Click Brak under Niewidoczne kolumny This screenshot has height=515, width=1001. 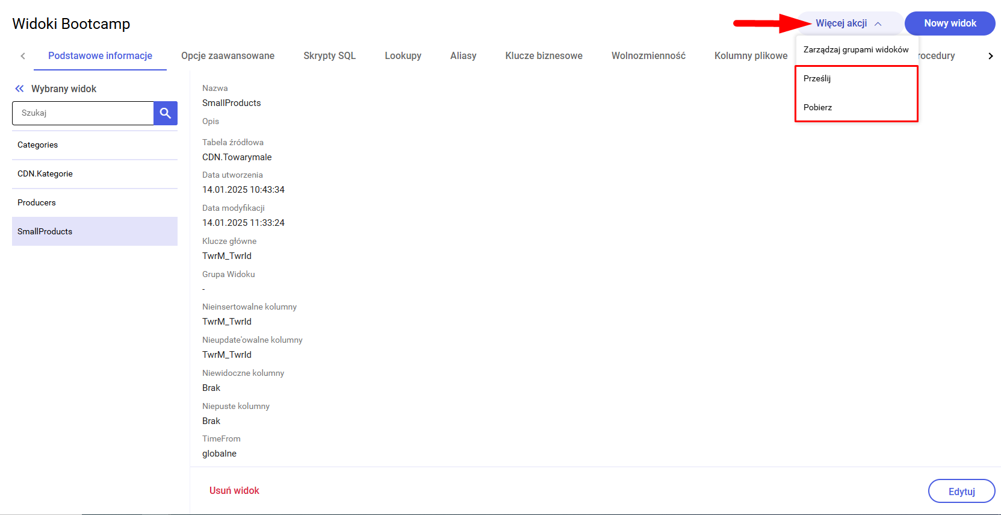pyautogui.click(x=211, y=388)
